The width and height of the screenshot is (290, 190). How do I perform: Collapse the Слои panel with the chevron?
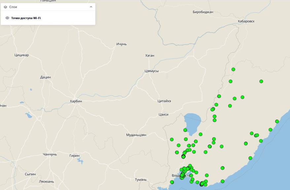(91, 7)
